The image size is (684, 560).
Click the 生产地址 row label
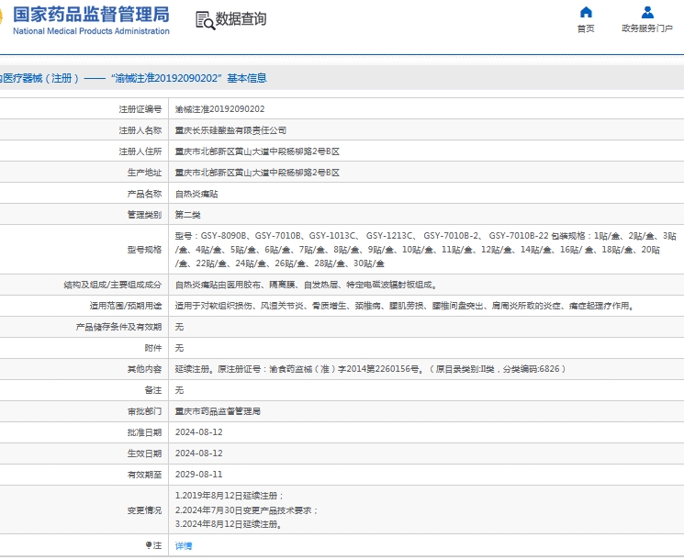click(x=144, y=173)
